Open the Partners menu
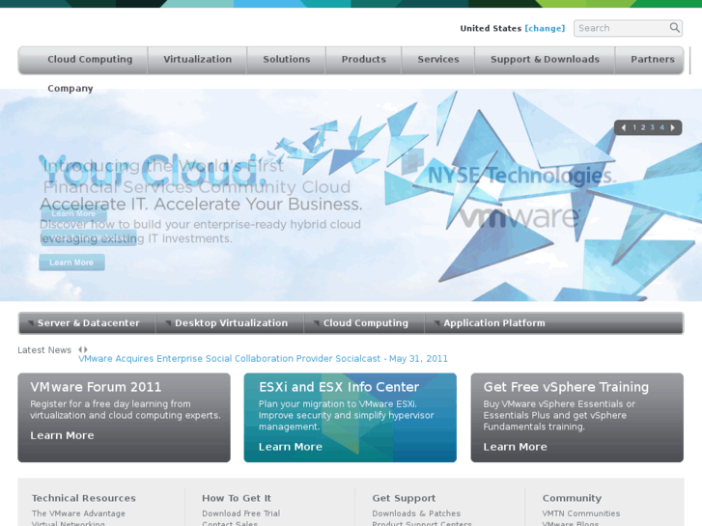Viewport: 702px width, 526px height. tap(653, 60)
